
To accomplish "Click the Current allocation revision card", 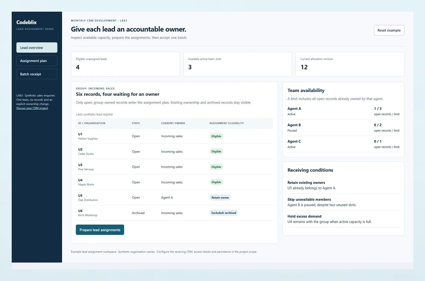I will click(x=350, y=64).
